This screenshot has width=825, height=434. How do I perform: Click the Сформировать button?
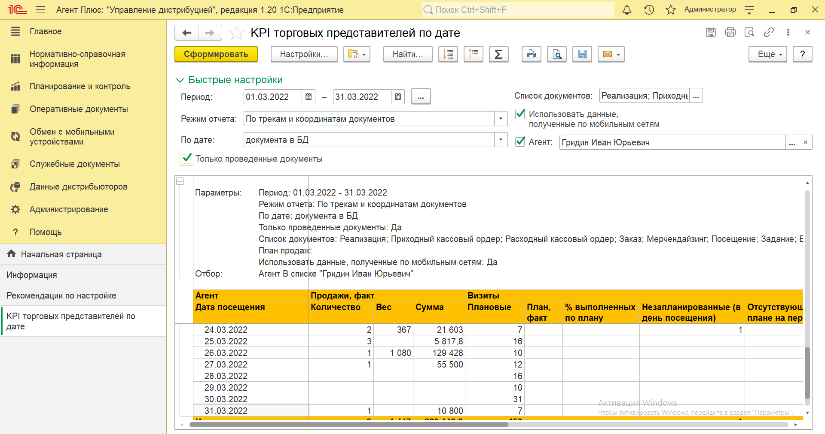coord(216,54)
